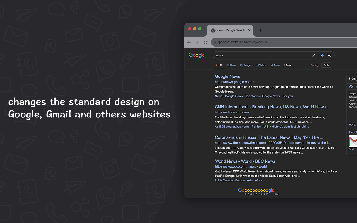Switch to the News results tab
The width and height of the screenshot is (357, 223).
(x=231, y=65)
